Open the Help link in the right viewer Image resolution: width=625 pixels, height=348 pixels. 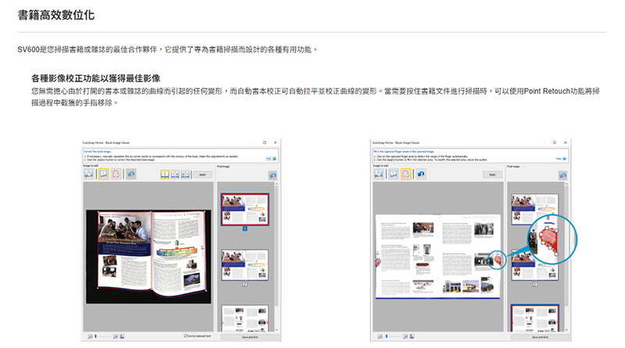tap(561, 159)
